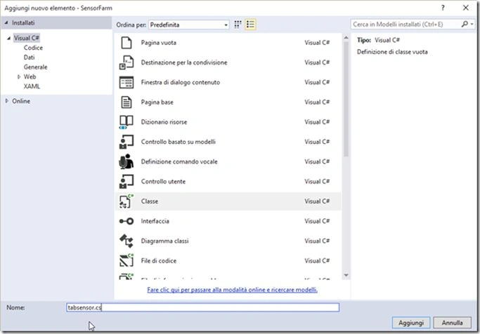Click the template list scrollbar thumb
480x334 pixels.
346,100
